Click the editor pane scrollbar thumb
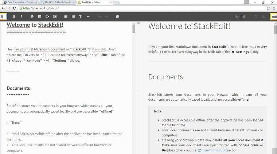 (134, 28)
